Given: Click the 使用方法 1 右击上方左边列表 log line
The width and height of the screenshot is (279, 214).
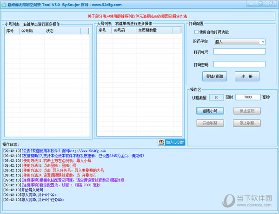Looking at the screenshot, I should 47,161.
